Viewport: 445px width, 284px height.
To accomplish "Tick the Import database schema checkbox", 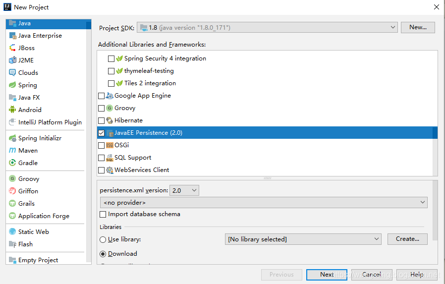I will tap(103, 215).
